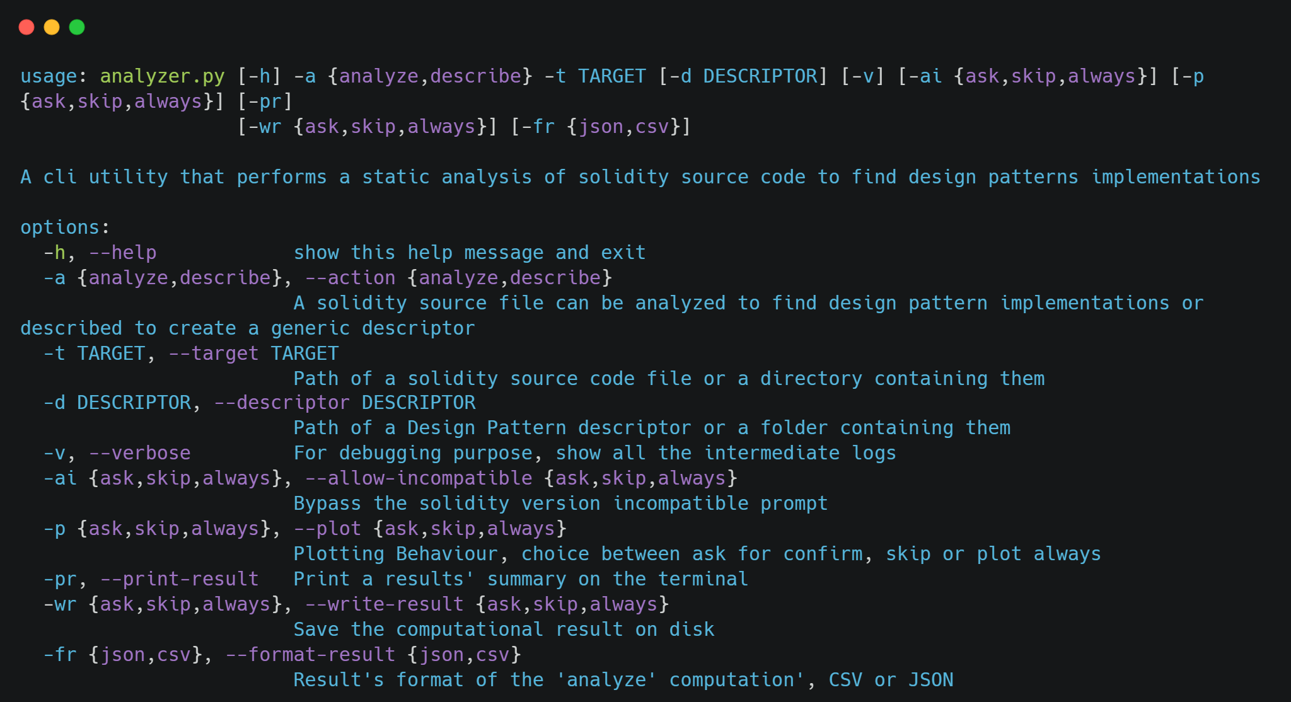Click 'Print a results' summary on the terminal'
This screenshot has height=702, width=1291.
(x=521, y=579)
